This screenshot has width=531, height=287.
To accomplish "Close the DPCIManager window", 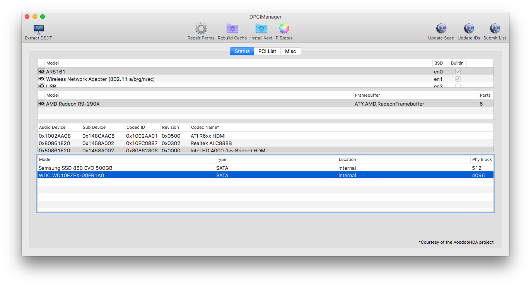I will click(27, 17).
